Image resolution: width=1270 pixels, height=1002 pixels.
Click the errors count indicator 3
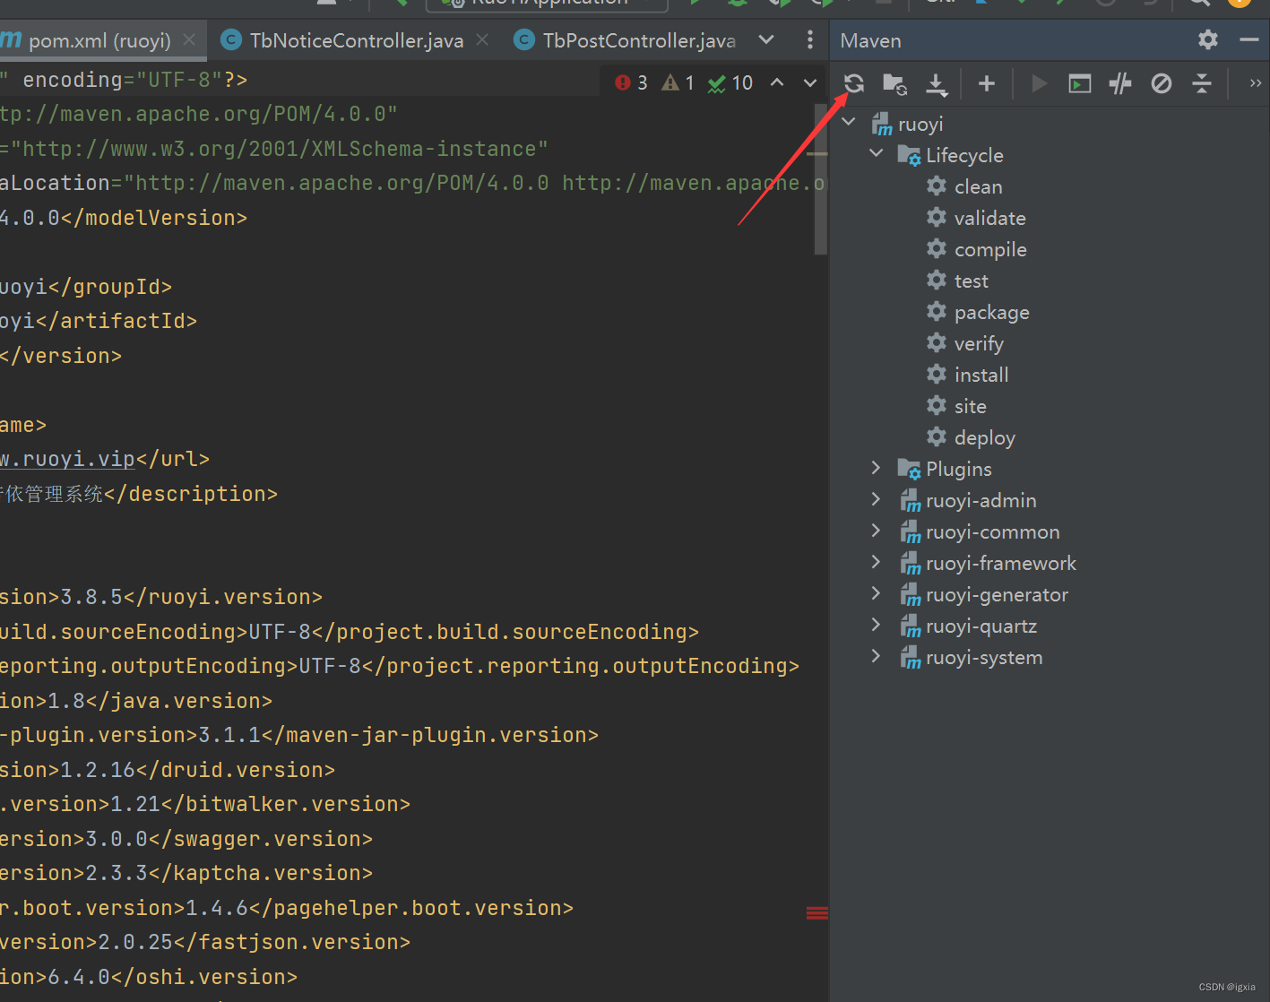pyautogui.click(x=631, y=82)
